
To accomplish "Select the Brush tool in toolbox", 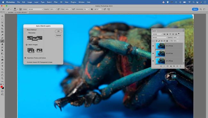I will (x=2, y=41).
